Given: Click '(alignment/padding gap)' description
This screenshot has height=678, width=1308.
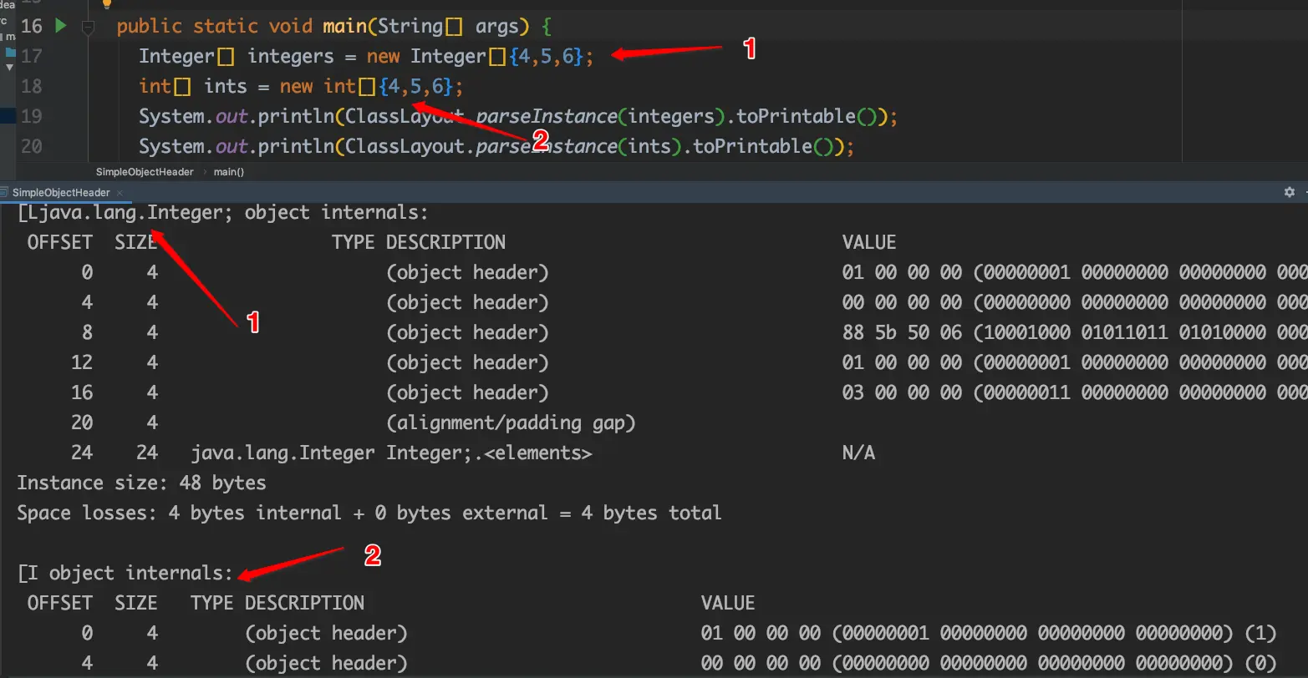Looking at the screenshot, I should 511,423.
